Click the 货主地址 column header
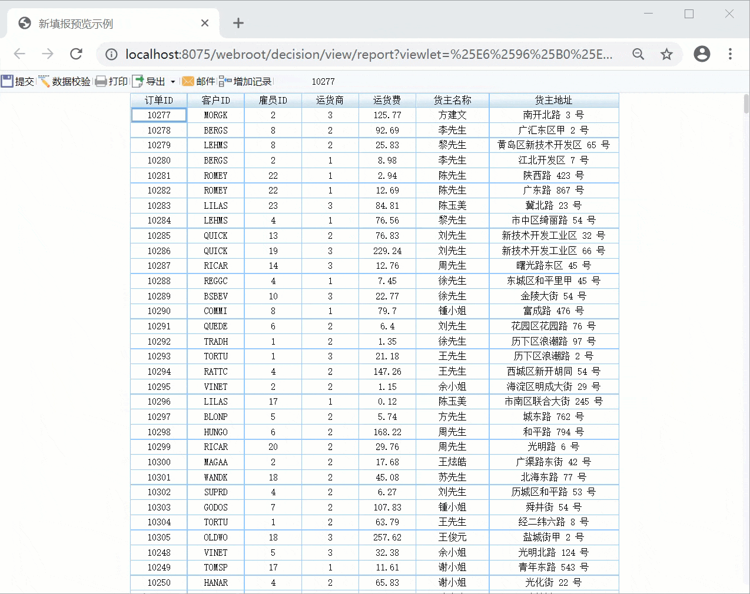The height and width of the screenshot is (594, 750). pos(553,100)
